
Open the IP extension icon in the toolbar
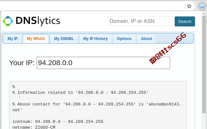[202, 6]
